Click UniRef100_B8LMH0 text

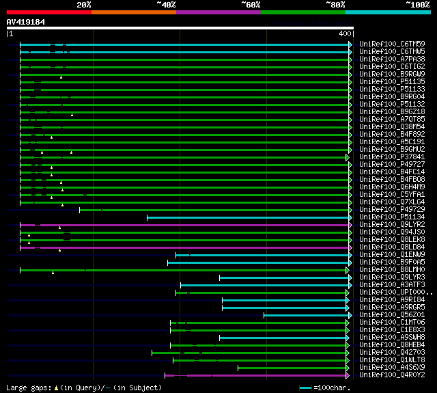392,270
